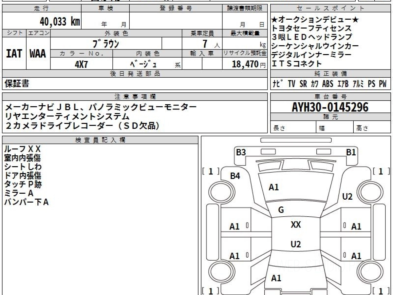393x295 pixels.
Task: Click the inspector note タッチP跡
Action: pyautogui.click(x=23, y=185)
